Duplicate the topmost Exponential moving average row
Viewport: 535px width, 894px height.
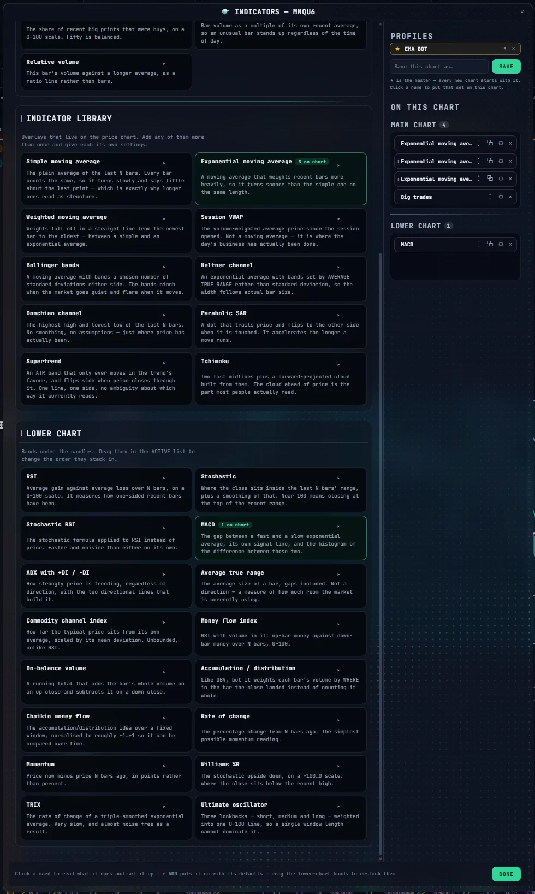(x=490, y=143)
